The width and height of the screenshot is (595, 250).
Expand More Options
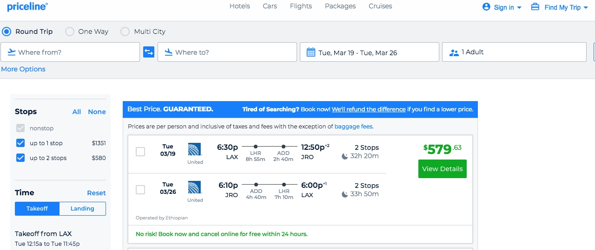click(23, 69)
